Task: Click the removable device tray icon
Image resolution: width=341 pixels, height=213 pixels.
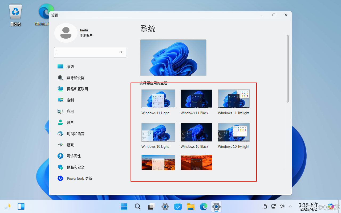Action: (265, 206)
